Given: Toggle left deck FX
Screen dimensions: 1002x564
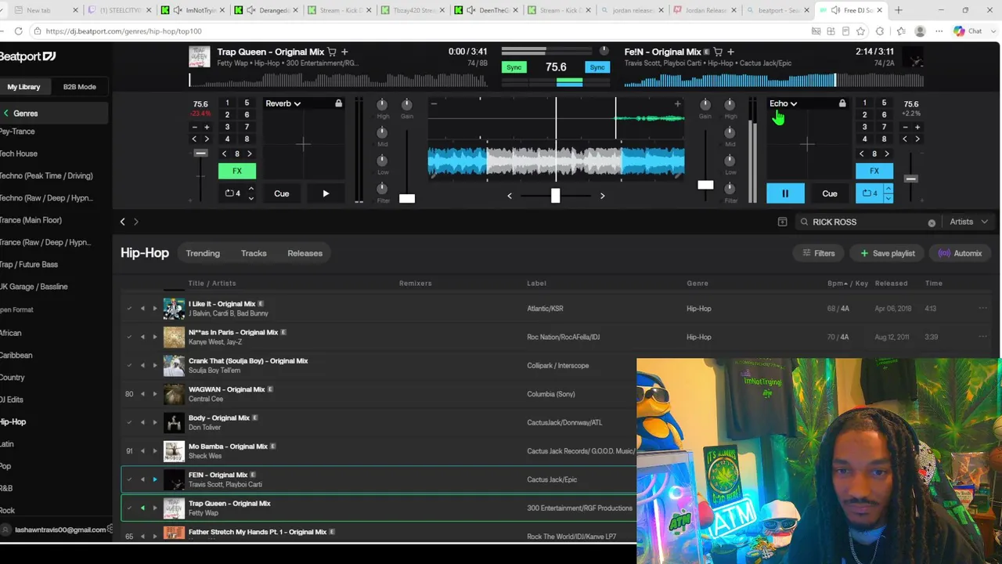Looking at the screenshot, I should point(237,171).
